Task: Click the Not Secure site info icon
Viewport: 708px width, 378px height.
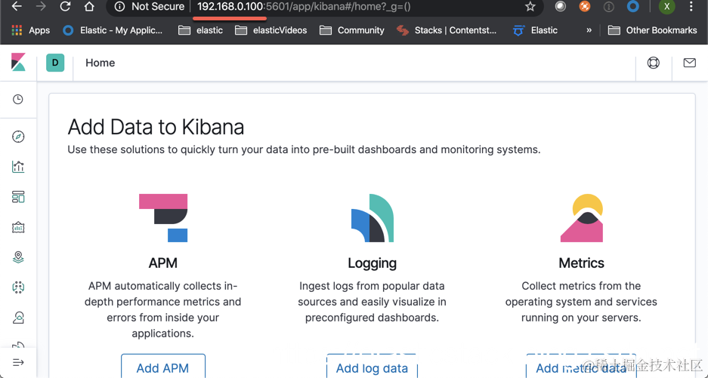Action: pyautogui.click(x=119, y=6)
